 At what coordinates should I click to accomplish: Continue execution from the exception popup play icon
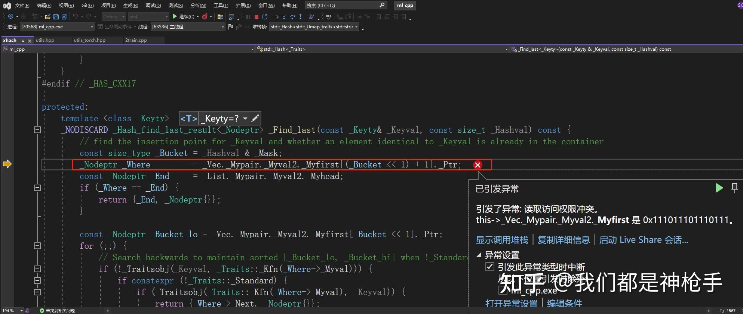pyautogui.click(x=719, y=188)
